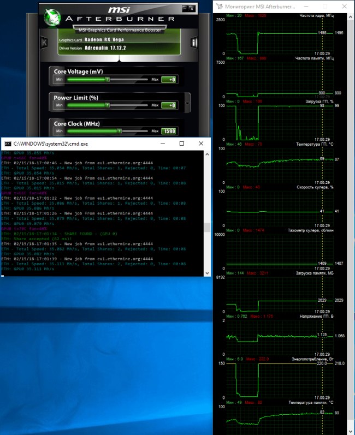Close the Afterburner monitoring window
This screenshot has height=435, width=355.
pos(345,7)
